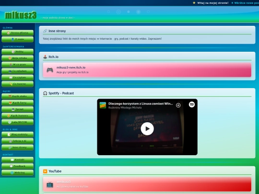The height and width of the screenshot is (194, 259).
Task: Open the Lata 90/Y2K page
Action: (x=17, y=122)
